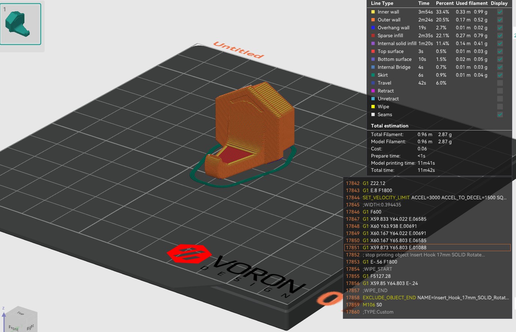Select plate 1 thumbnail
516x332 pixels.
tap(21, 24)
